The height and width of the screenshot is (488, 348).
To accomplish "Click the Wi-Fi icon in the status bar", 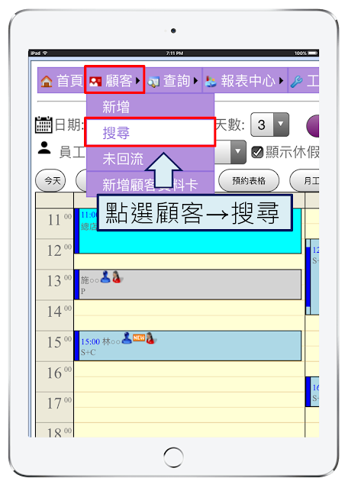I will [45, 53].
